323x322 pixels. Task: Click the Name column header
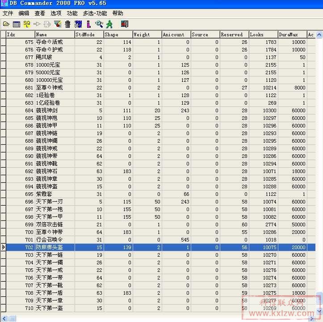click(x=55, y=34)
